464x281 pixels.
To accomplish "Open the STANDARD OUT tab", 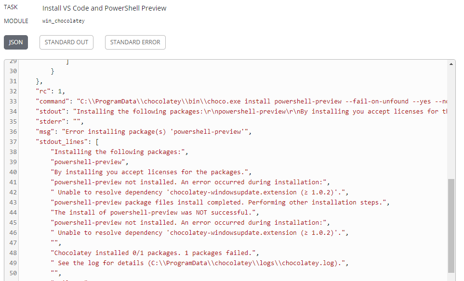I will pos(66,42).
